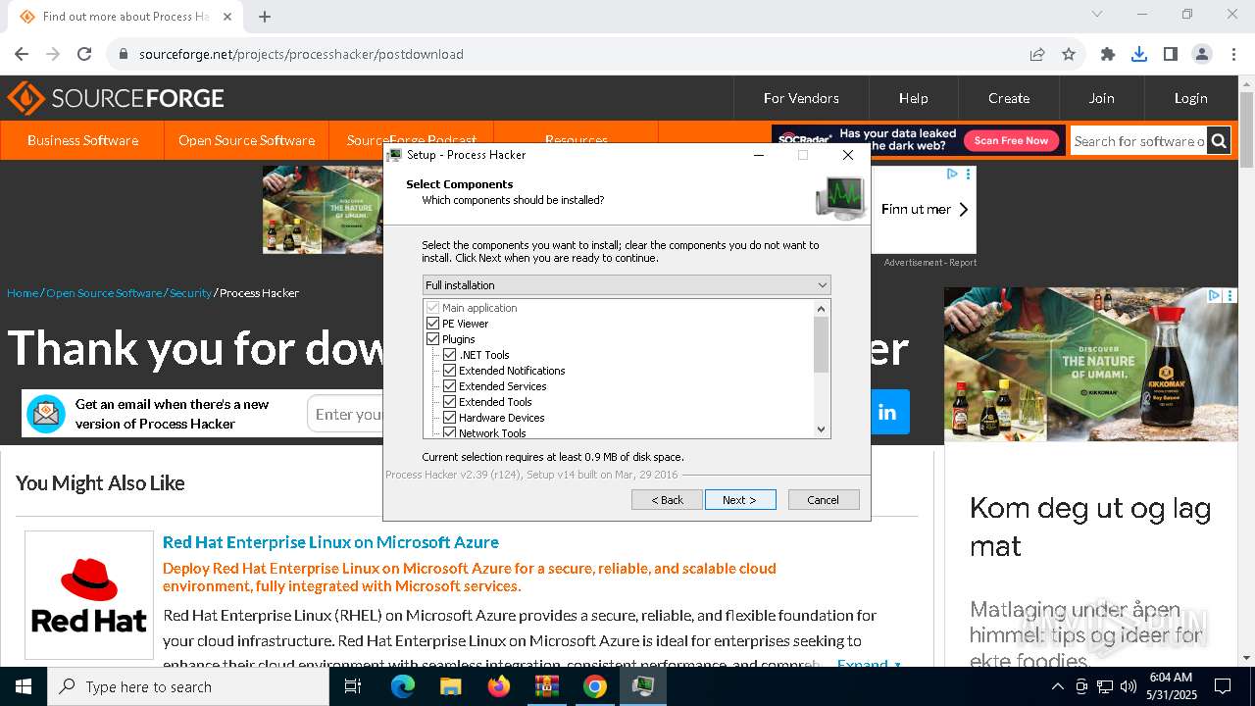Open a new Chrome tab

(265, 17)
